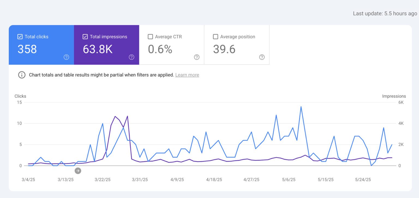Click the 4/18/25 date label on the axis

[214, 179]
